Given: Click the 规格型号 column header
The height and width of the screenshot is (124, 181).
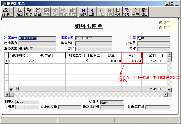Looking at the screenshot, I should pos(75,55).
